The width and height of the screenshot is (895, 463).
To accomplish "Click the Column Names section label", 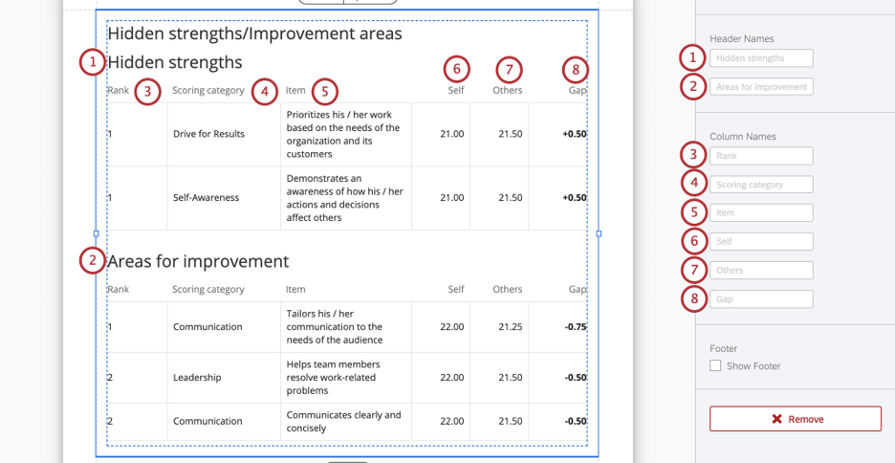I will (x=743, y=137).
